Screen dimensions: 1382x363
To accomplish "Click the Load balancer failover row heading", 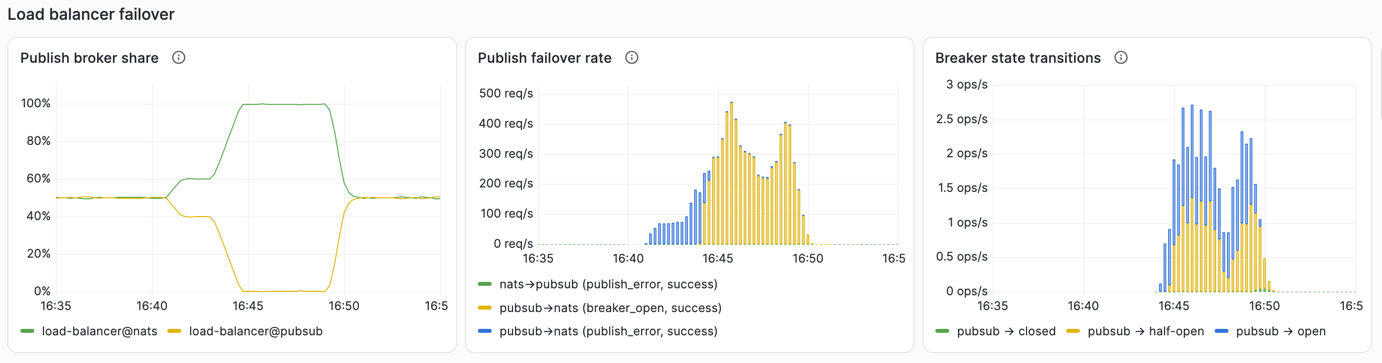I will pos(91,14).
